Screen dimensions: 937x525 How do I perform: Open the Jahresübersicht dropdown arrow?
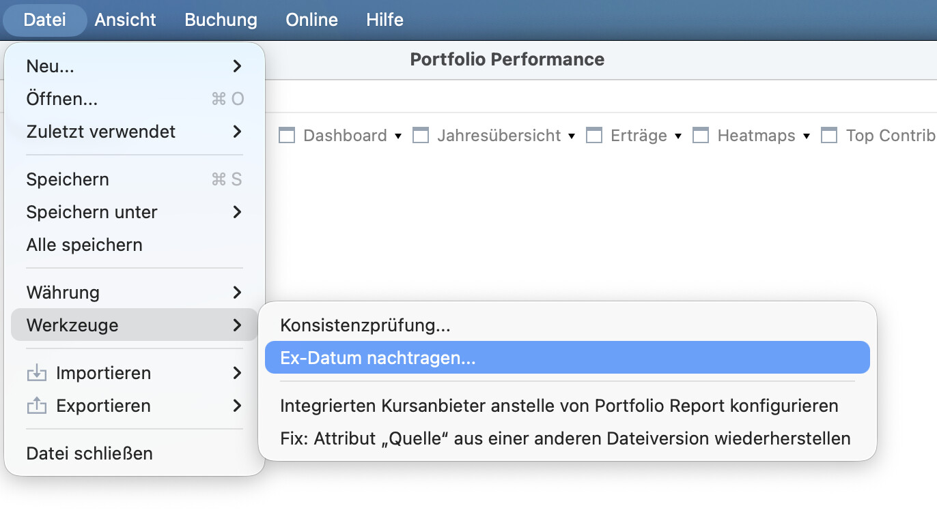(x=572, y=136)
